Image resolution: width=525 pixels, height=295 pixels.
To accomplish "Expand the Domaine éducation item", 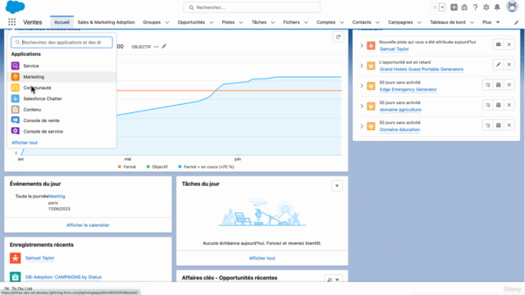I will coord(362,126).
